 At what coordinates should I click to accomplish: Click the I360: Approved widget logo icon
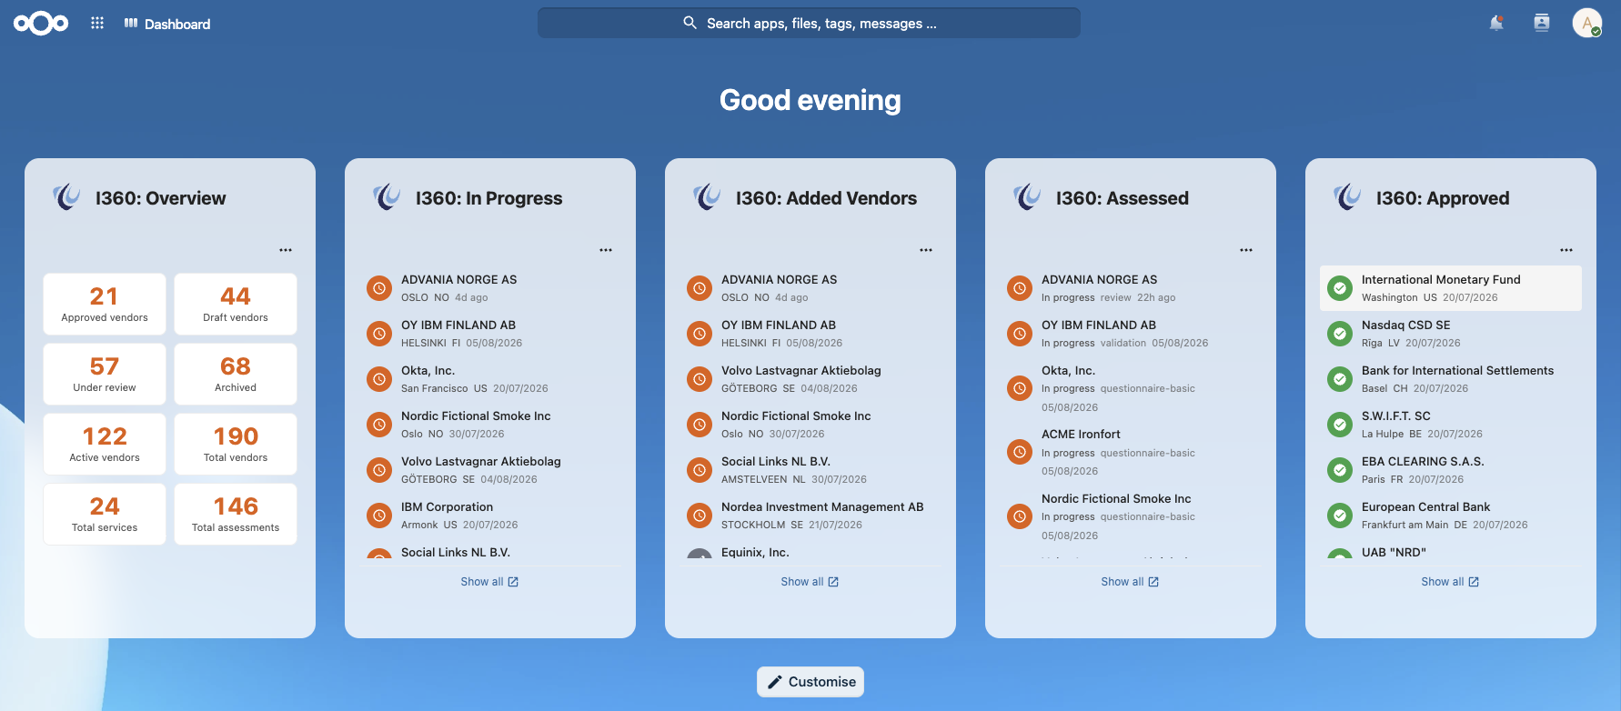tap(1347, 197)
